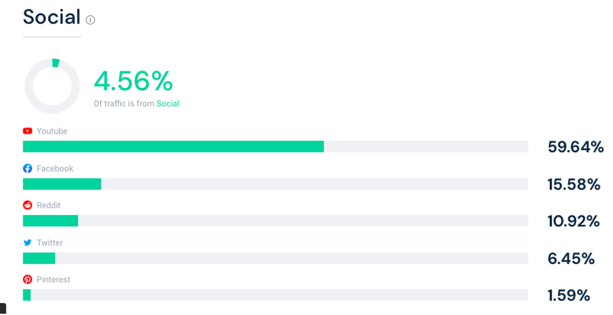Click the Twitter bird icon
This screenshot has width=613, height=315.
[x=28, y=243]
